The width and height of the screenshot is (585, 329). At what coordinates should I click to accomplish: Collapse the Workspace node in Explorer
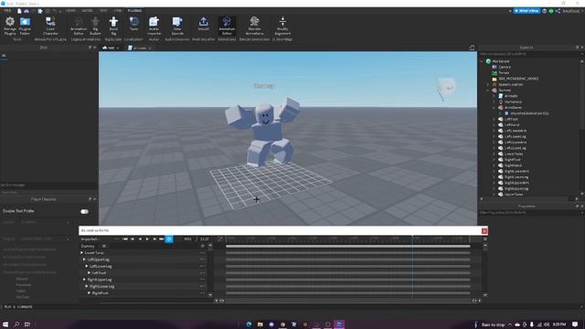point(482,61)
